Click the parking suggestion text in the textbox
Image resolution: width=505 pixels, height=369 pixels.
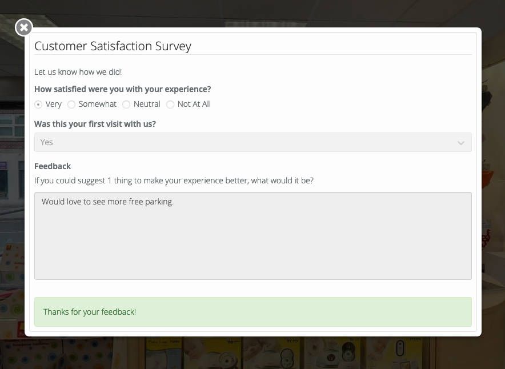107,201
